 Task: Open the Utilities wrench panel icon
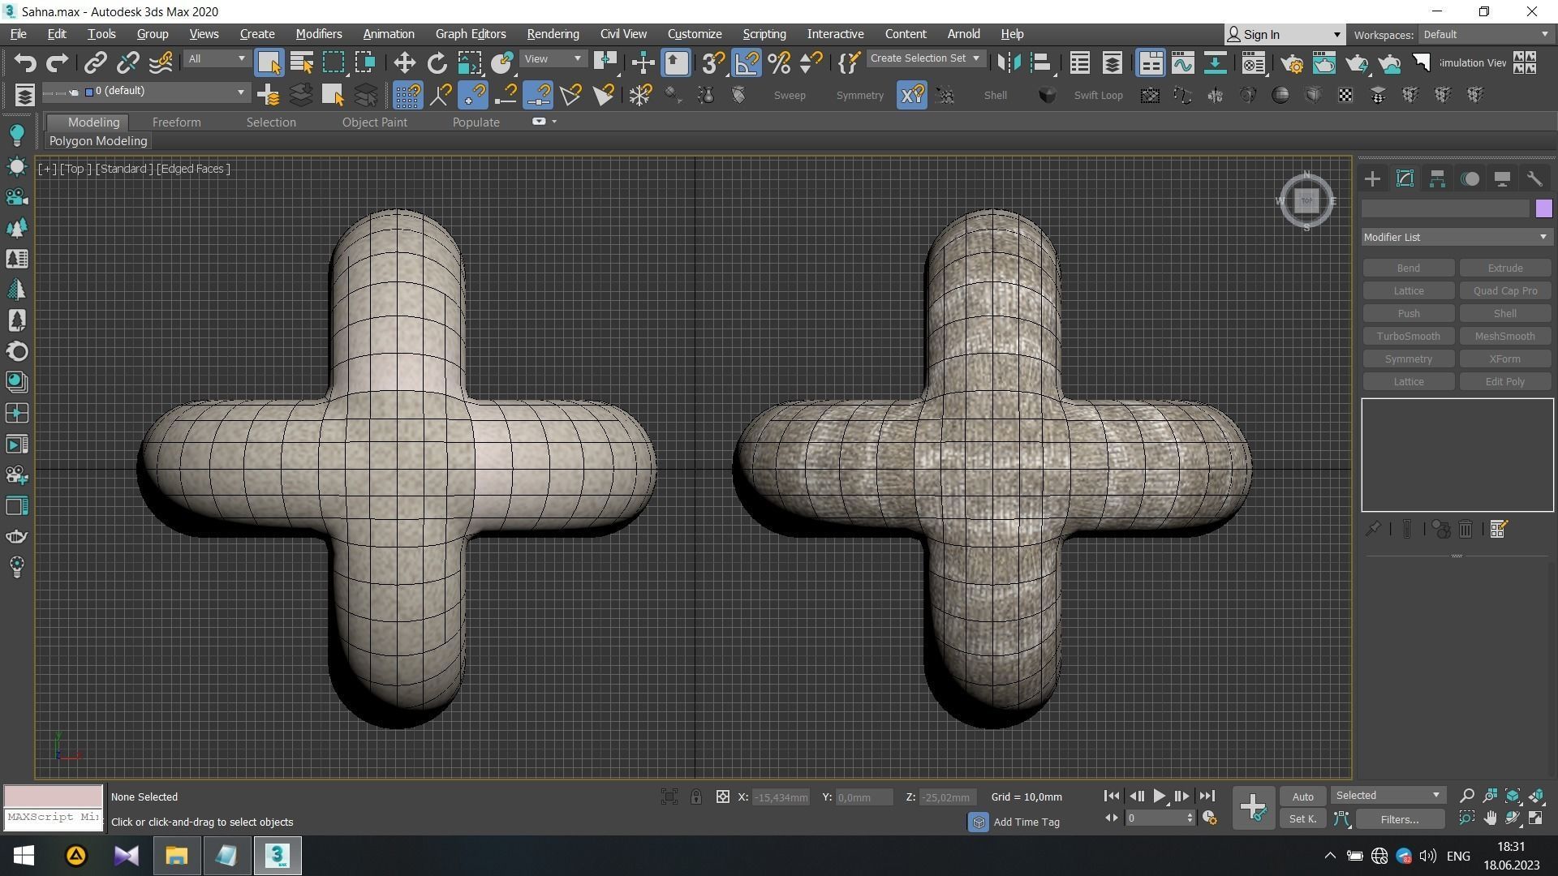click(1534, 179)
